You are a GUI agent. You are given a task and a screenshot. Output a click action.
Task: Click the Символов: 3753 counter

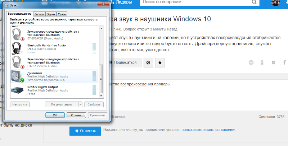coord(271,117)
